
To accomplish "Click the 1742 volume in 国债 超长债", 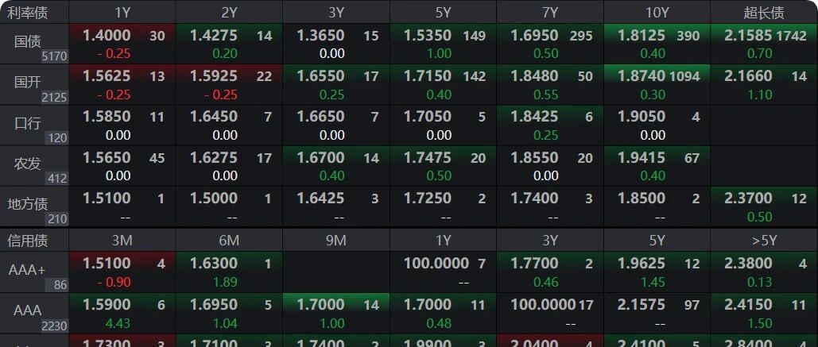I will click(792, 36).
